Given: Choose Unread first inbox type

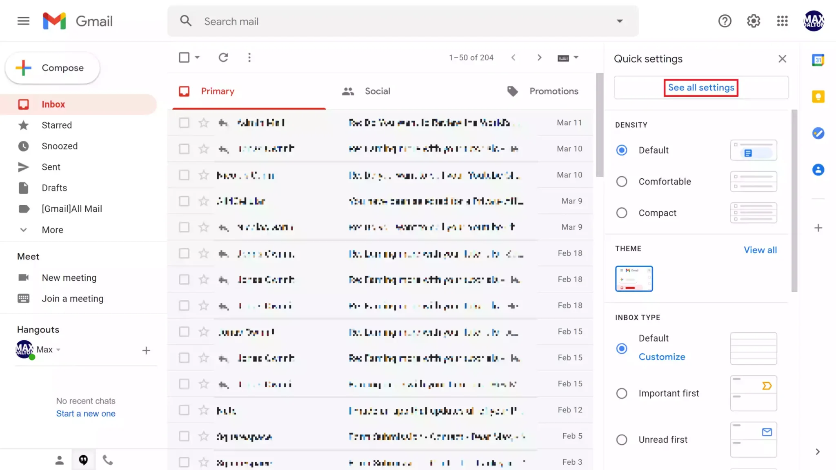Looking at the screenshot, I should (621, 439).
